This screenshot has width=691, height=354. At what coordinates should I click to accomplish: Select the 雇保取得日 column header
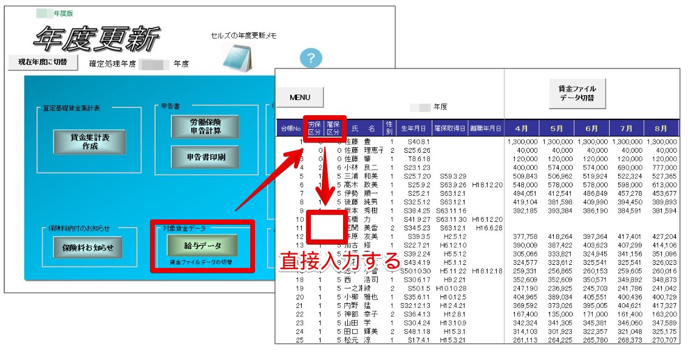coord(450,129)
